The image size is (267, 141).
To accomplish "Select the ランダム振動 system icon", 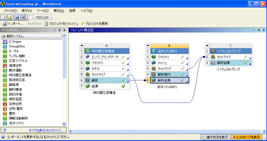I will point(5,56).
